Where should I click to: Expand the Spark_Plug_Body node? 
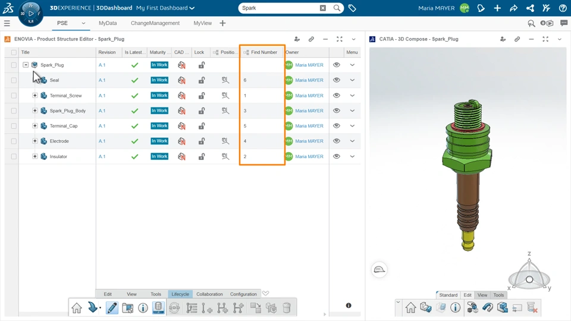(x=35, y=111)
